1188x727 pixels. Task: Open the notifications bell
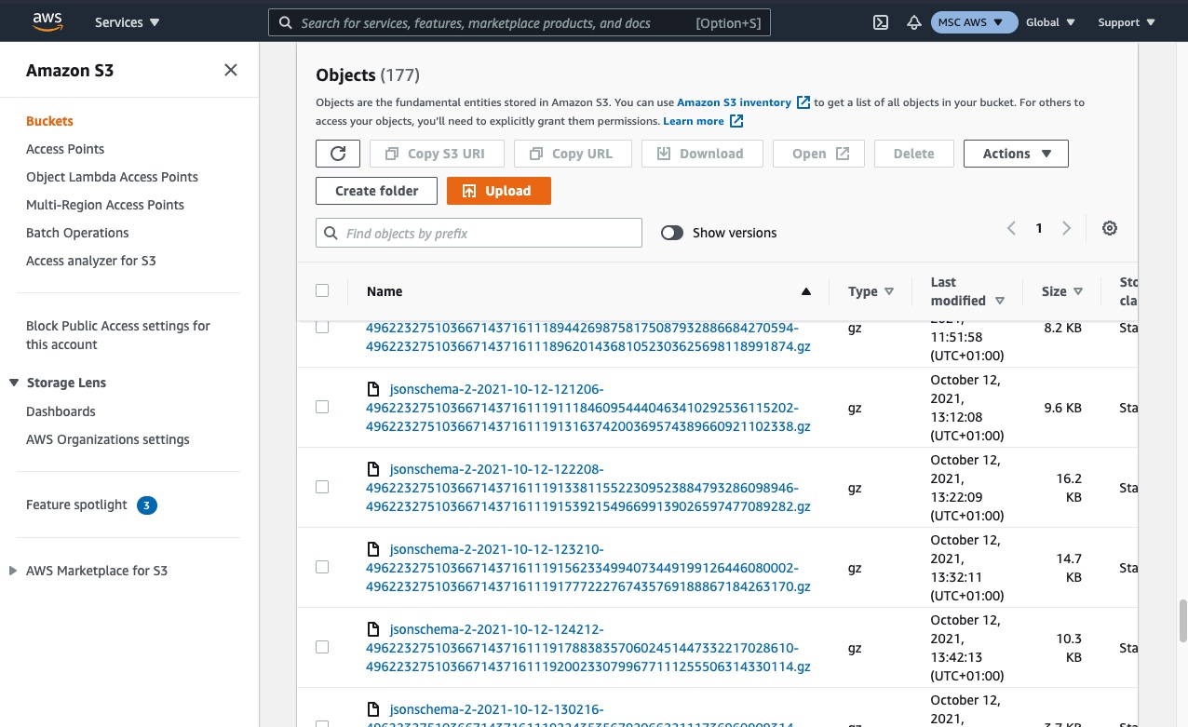913,22
